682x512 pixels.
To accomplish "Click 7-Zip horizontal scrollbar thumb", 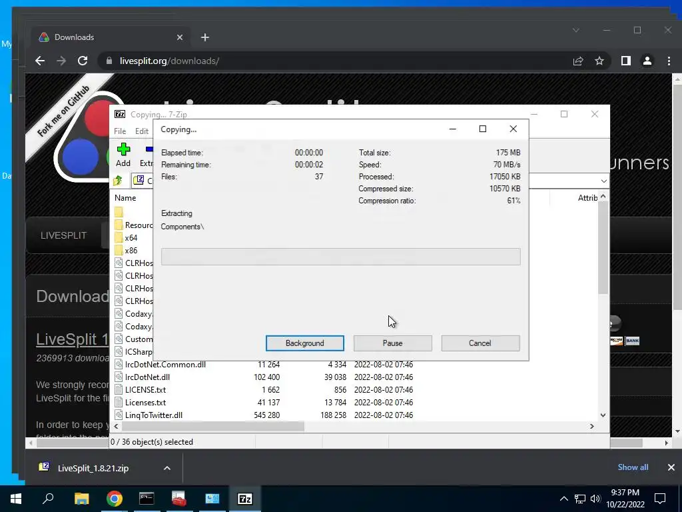I will coord(213,426).
